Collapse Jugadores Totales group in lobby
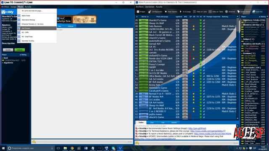Screen dimensions: 269x151 [x=242, y=20]
